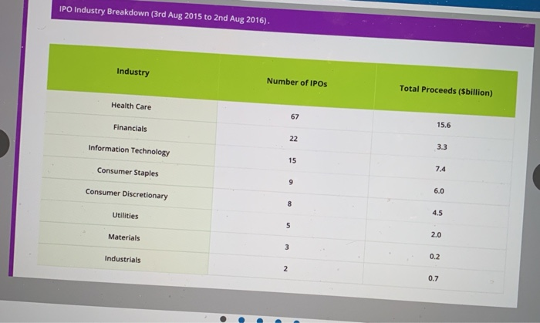This screenshot has width=540, height=323.
Task: Click the IPO count '5' cell
Action: [x=289, y=225]
